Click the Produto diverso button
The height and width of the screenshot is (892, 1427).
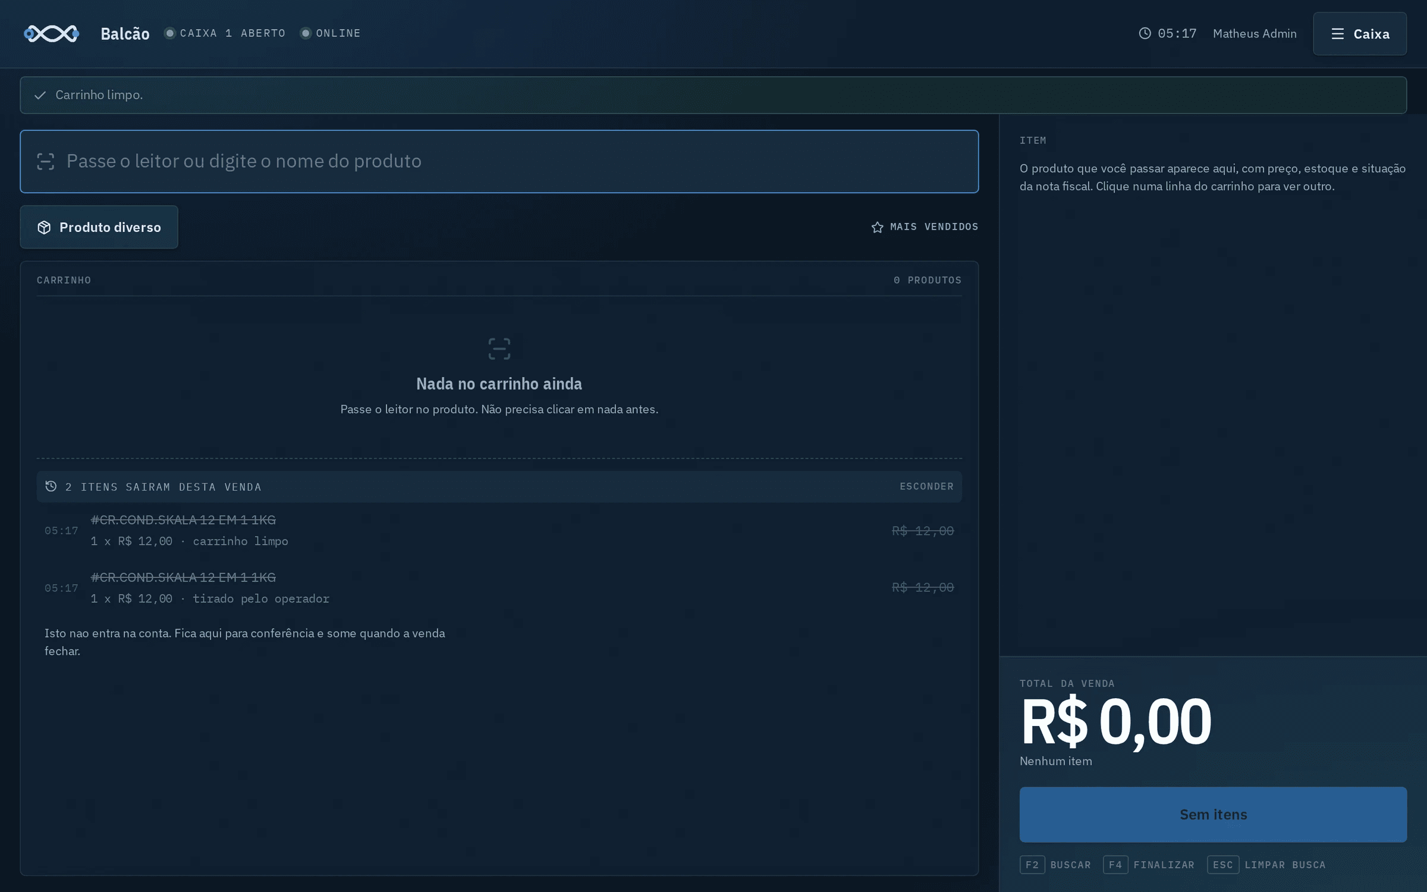[99, 227]
